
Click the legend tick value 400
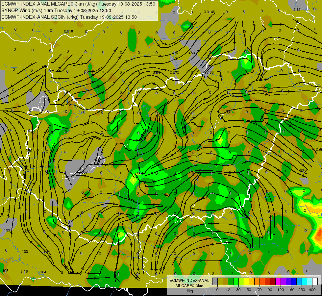pos(312,290)
